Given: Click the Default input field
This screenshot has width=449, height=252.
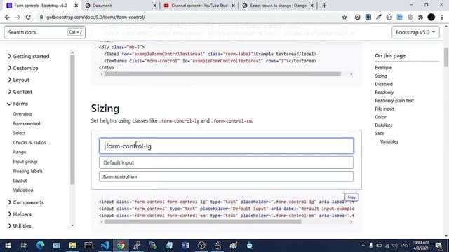Looking at the screenshot, I should click(x=226, y=162).
